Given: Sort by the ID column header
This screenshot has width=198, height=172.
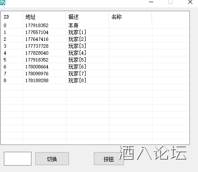Looking at the screenshot, I should point(12,17).
